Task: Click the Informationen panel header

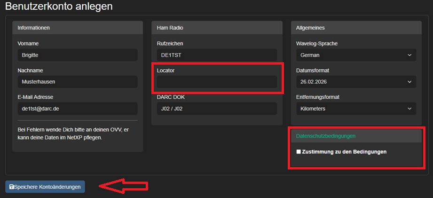Action: [x=78, y=28]
